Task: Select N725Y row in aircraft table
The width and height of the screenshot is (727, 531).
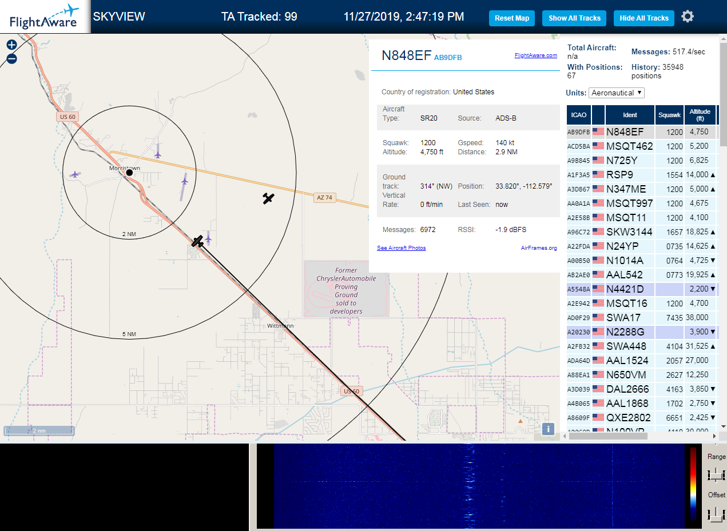Action: coord(642,161)
